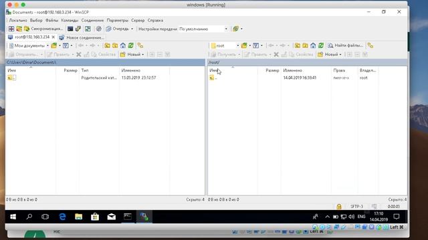Open the Сервер menu
Screen dimensions: 428x240
click(138, 21)
